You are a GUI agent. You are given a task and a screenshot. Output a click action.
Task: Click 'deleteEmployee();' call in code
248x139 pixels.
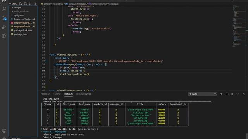click(82, 19)
